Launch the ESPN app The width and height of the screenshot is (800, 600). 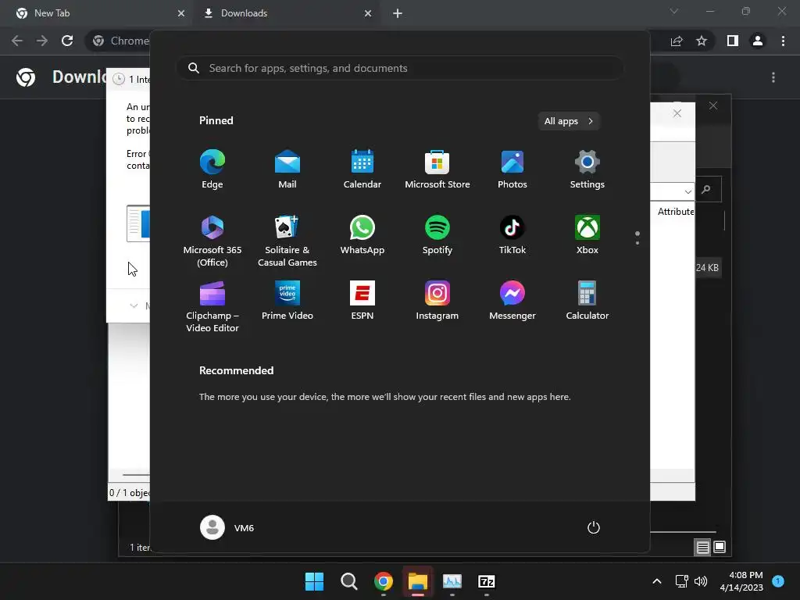click(x=362, y=301)
